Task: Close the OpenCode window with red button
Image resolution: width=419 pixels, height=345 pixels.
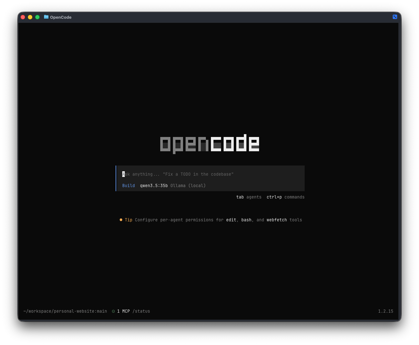Action: point(23,17)
